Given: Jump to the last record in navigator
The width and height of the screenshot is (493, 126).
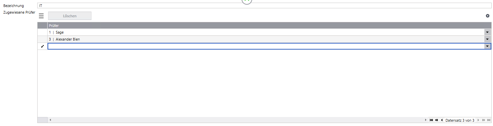Looking at the screenshot, I should tap(489, 120).
